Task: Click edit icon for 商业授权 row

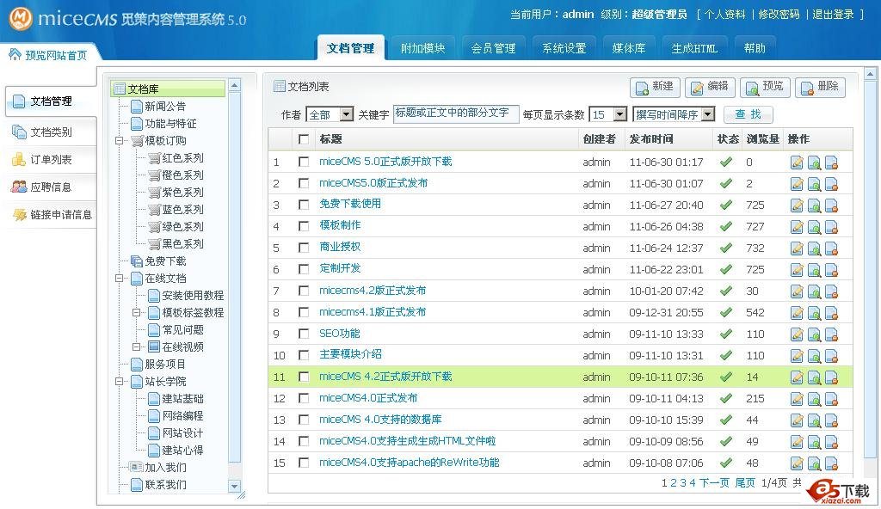Action: tap(797, 248)
